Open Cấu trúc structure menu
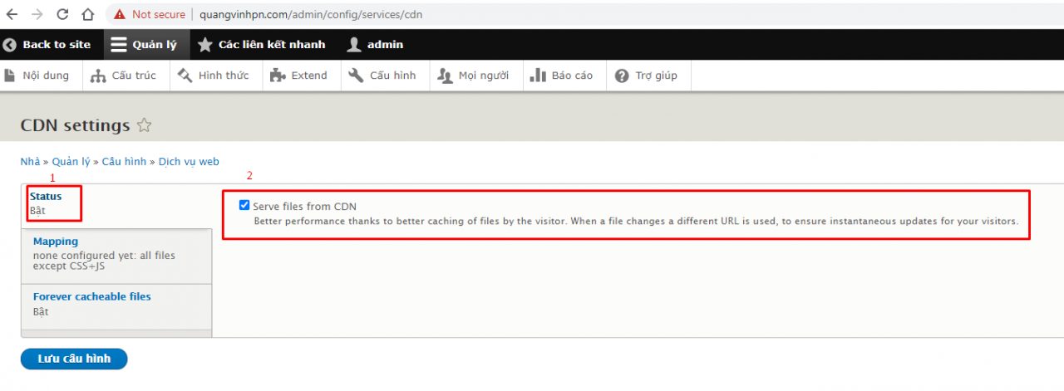This screenshot has width=1064, height=391. click(x=124, y=76)
